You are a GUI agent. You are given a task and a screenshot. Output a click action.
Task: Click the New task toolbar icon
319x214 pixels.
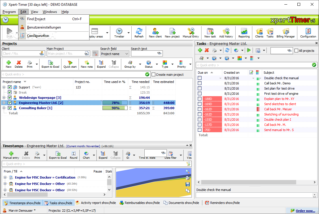tap(210, 33)
